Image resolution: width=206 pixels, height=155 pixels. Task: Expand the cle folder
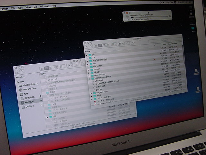88,64
